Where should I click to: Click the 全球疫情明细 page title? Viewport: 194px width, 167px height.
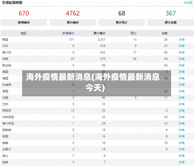coord(12,3)
